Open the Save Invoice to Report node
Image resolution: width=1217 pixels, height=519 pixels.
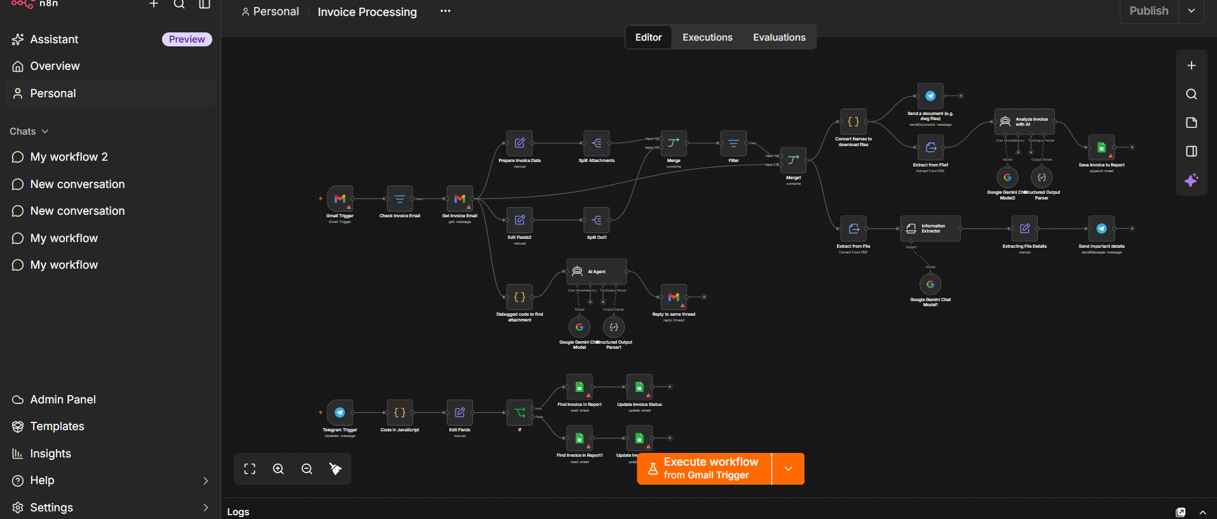(1101, 147)
